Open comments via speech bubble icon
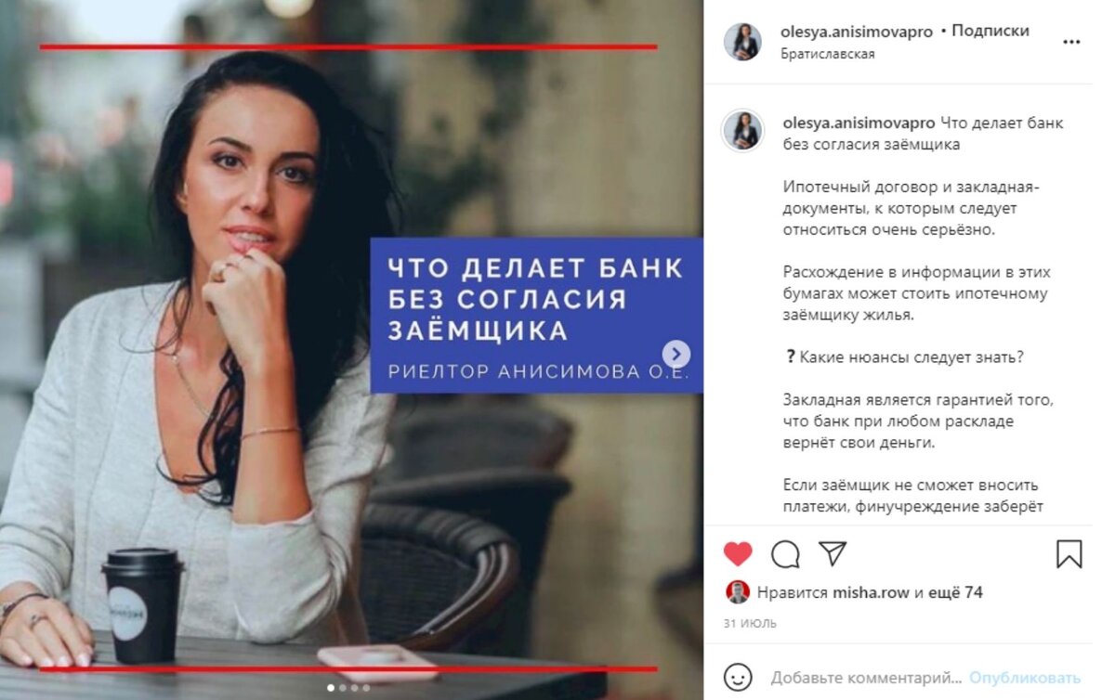 (x=785, y=554)
